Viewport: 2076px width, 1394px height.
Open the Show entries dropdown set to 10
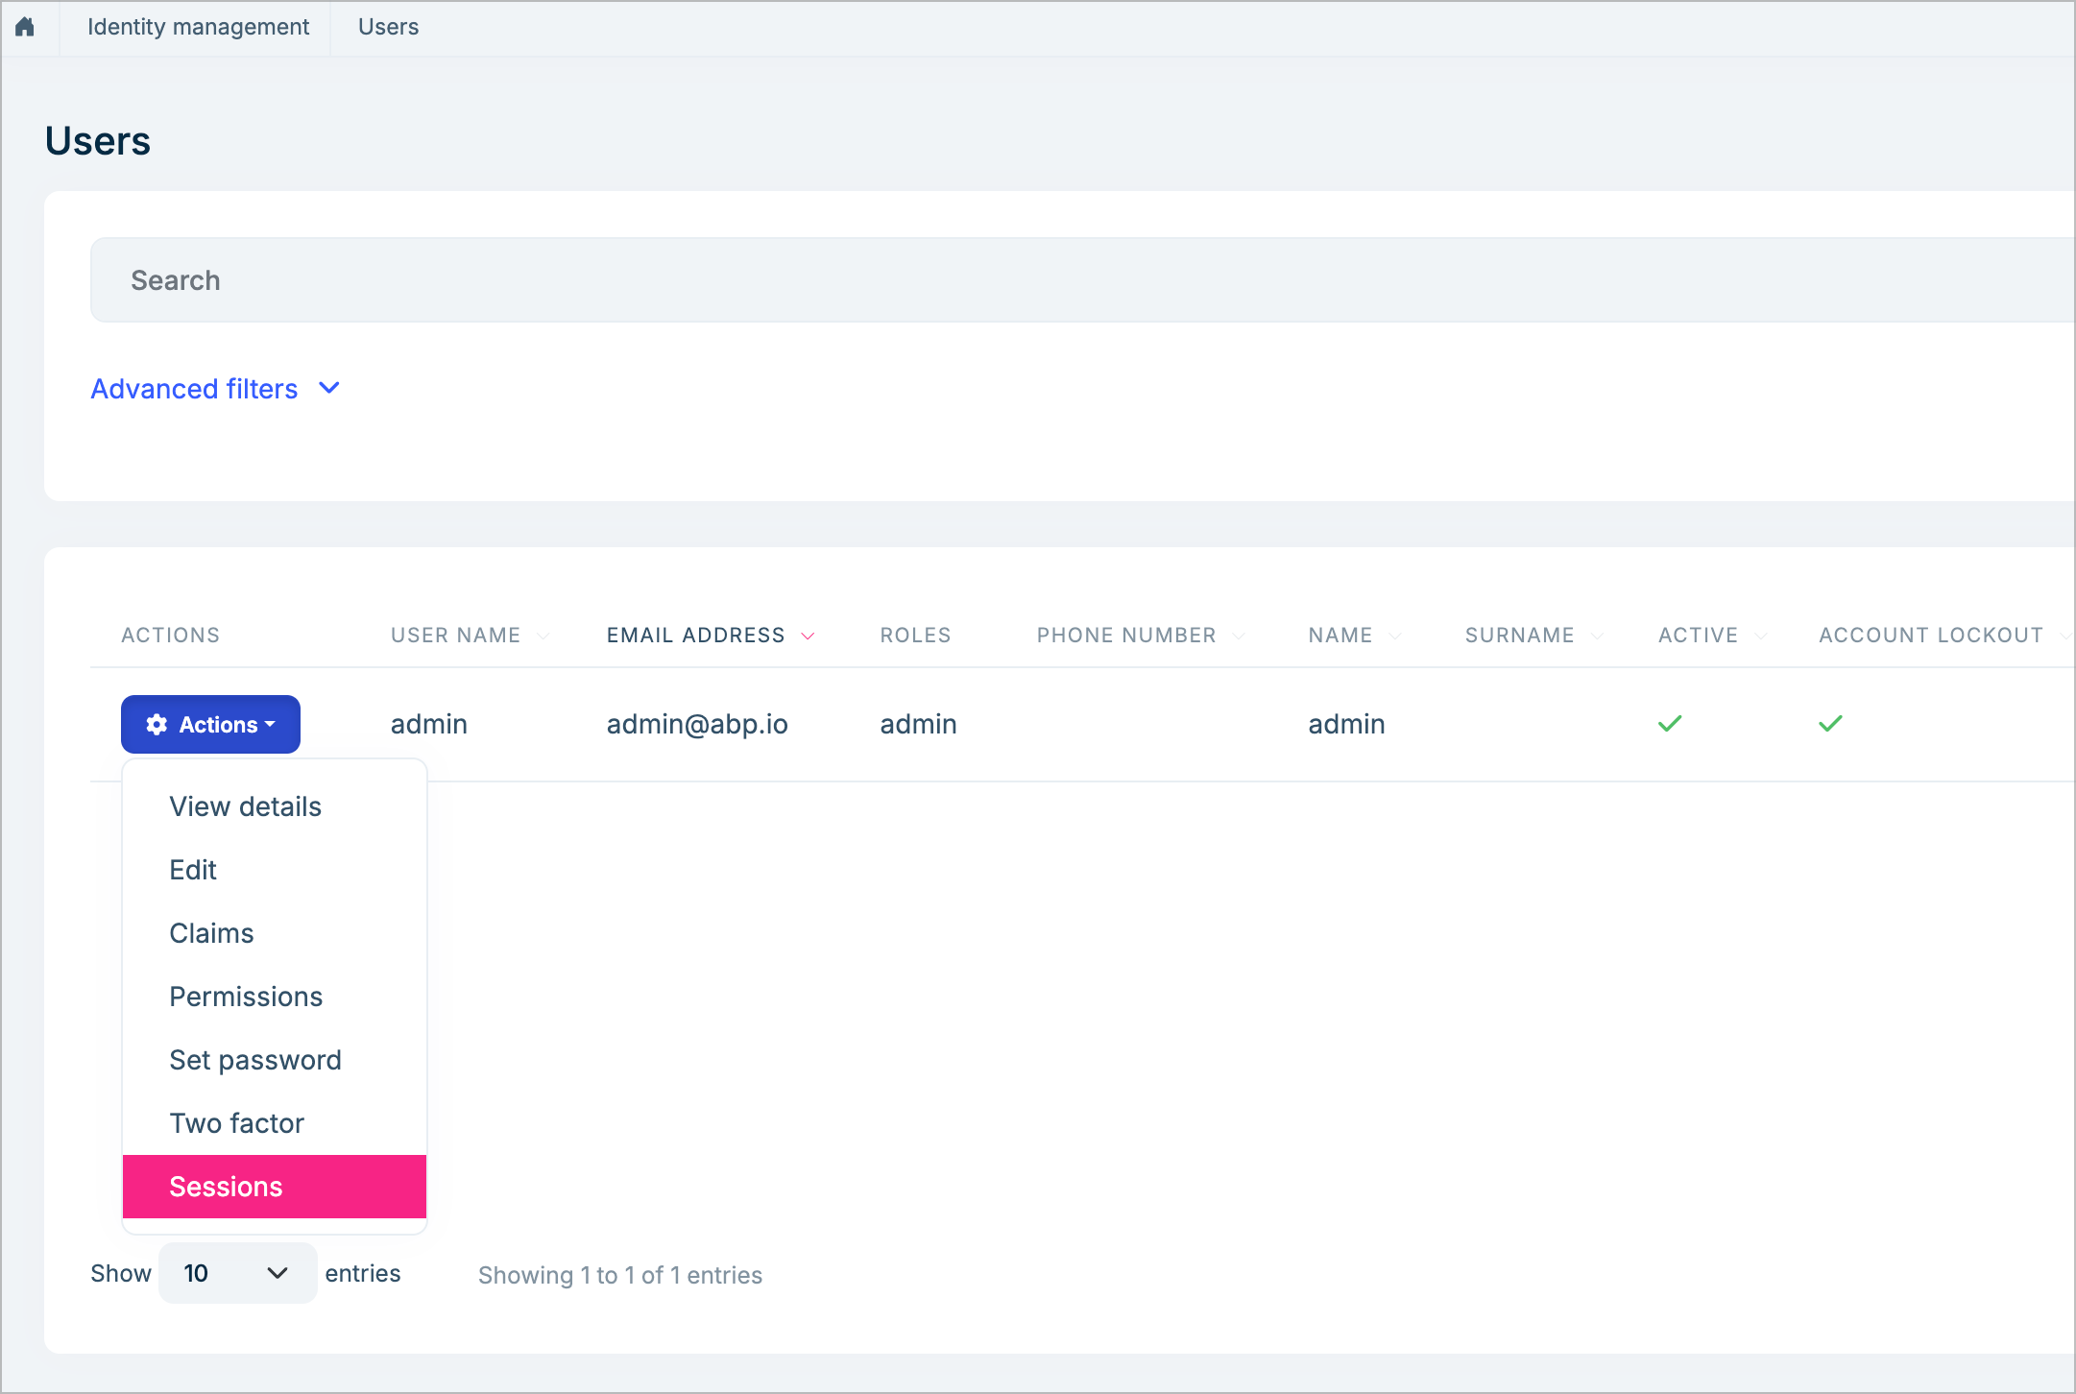[x=236, y=1272]
